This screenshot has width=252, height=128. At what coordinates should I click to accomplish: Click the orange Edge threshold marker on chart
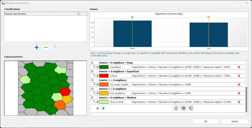pos(208,17)
